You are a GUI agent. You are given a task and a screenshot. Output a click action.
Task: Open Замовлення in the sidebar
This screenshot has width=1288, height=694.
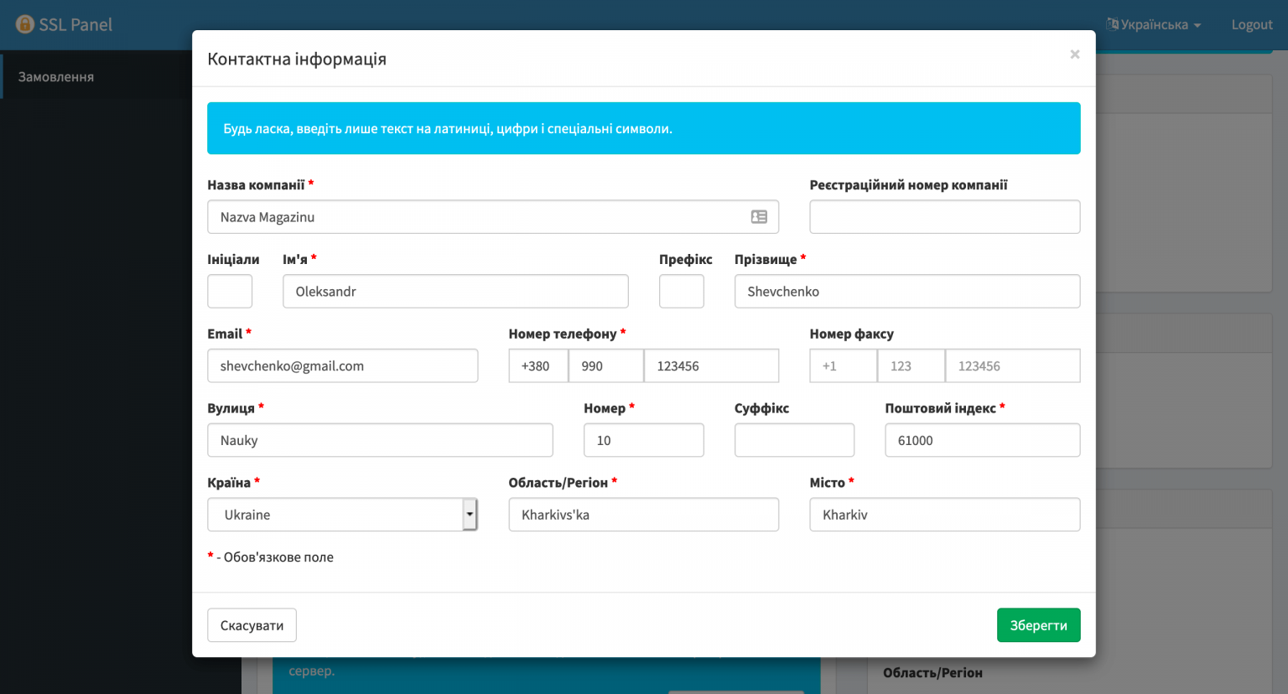(56, 76)
